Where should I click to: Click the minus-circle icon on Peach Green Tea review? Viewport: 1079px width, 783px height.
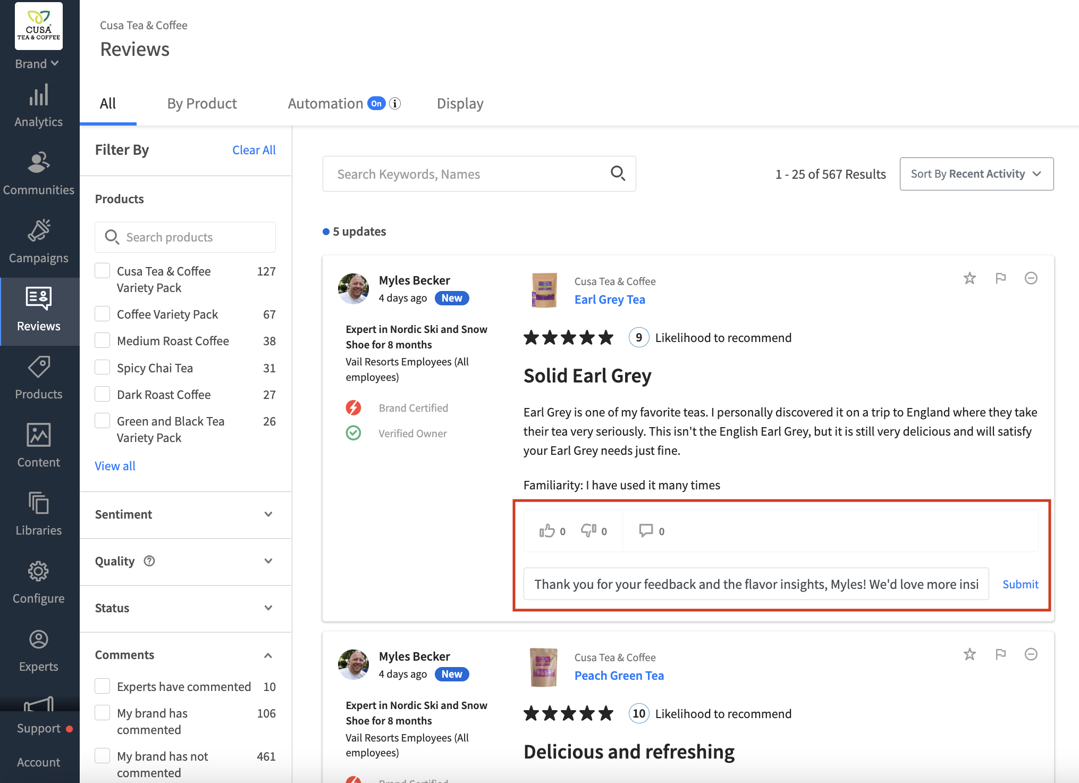click(1031, 654)
